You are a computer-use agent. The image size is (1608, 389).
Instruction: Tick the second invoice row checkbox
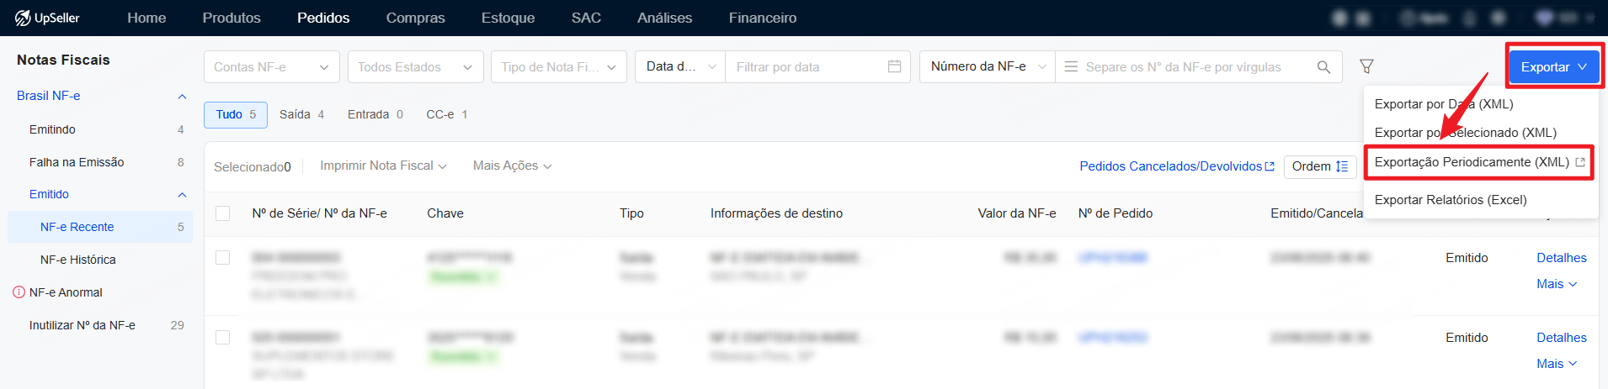tap(223, 338)
